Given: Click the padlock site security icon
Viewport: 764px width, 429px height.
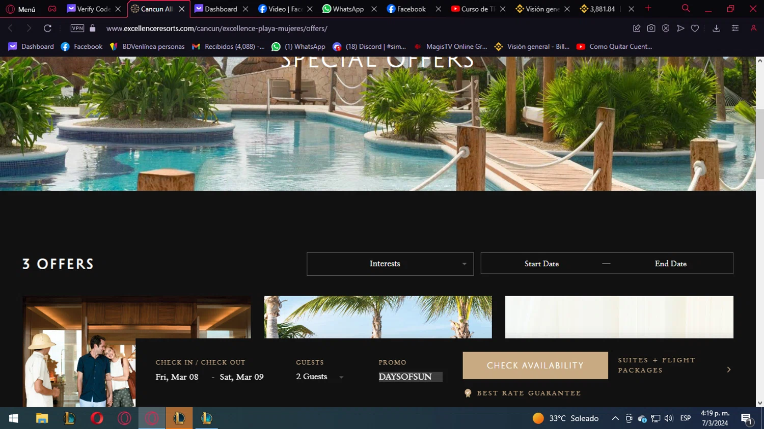Looking at the screenshot, I should [92, 28].
